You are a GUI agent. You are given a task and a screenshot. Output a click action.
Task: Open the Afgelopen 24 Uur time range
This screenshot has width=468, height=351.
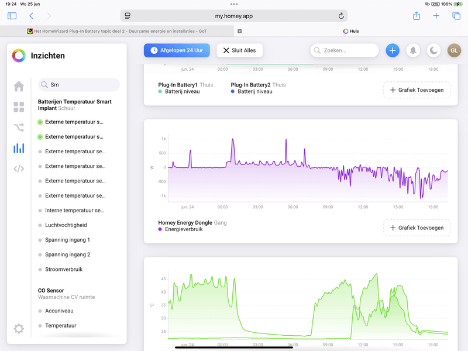pyautogui.click(x=177, y=50)
